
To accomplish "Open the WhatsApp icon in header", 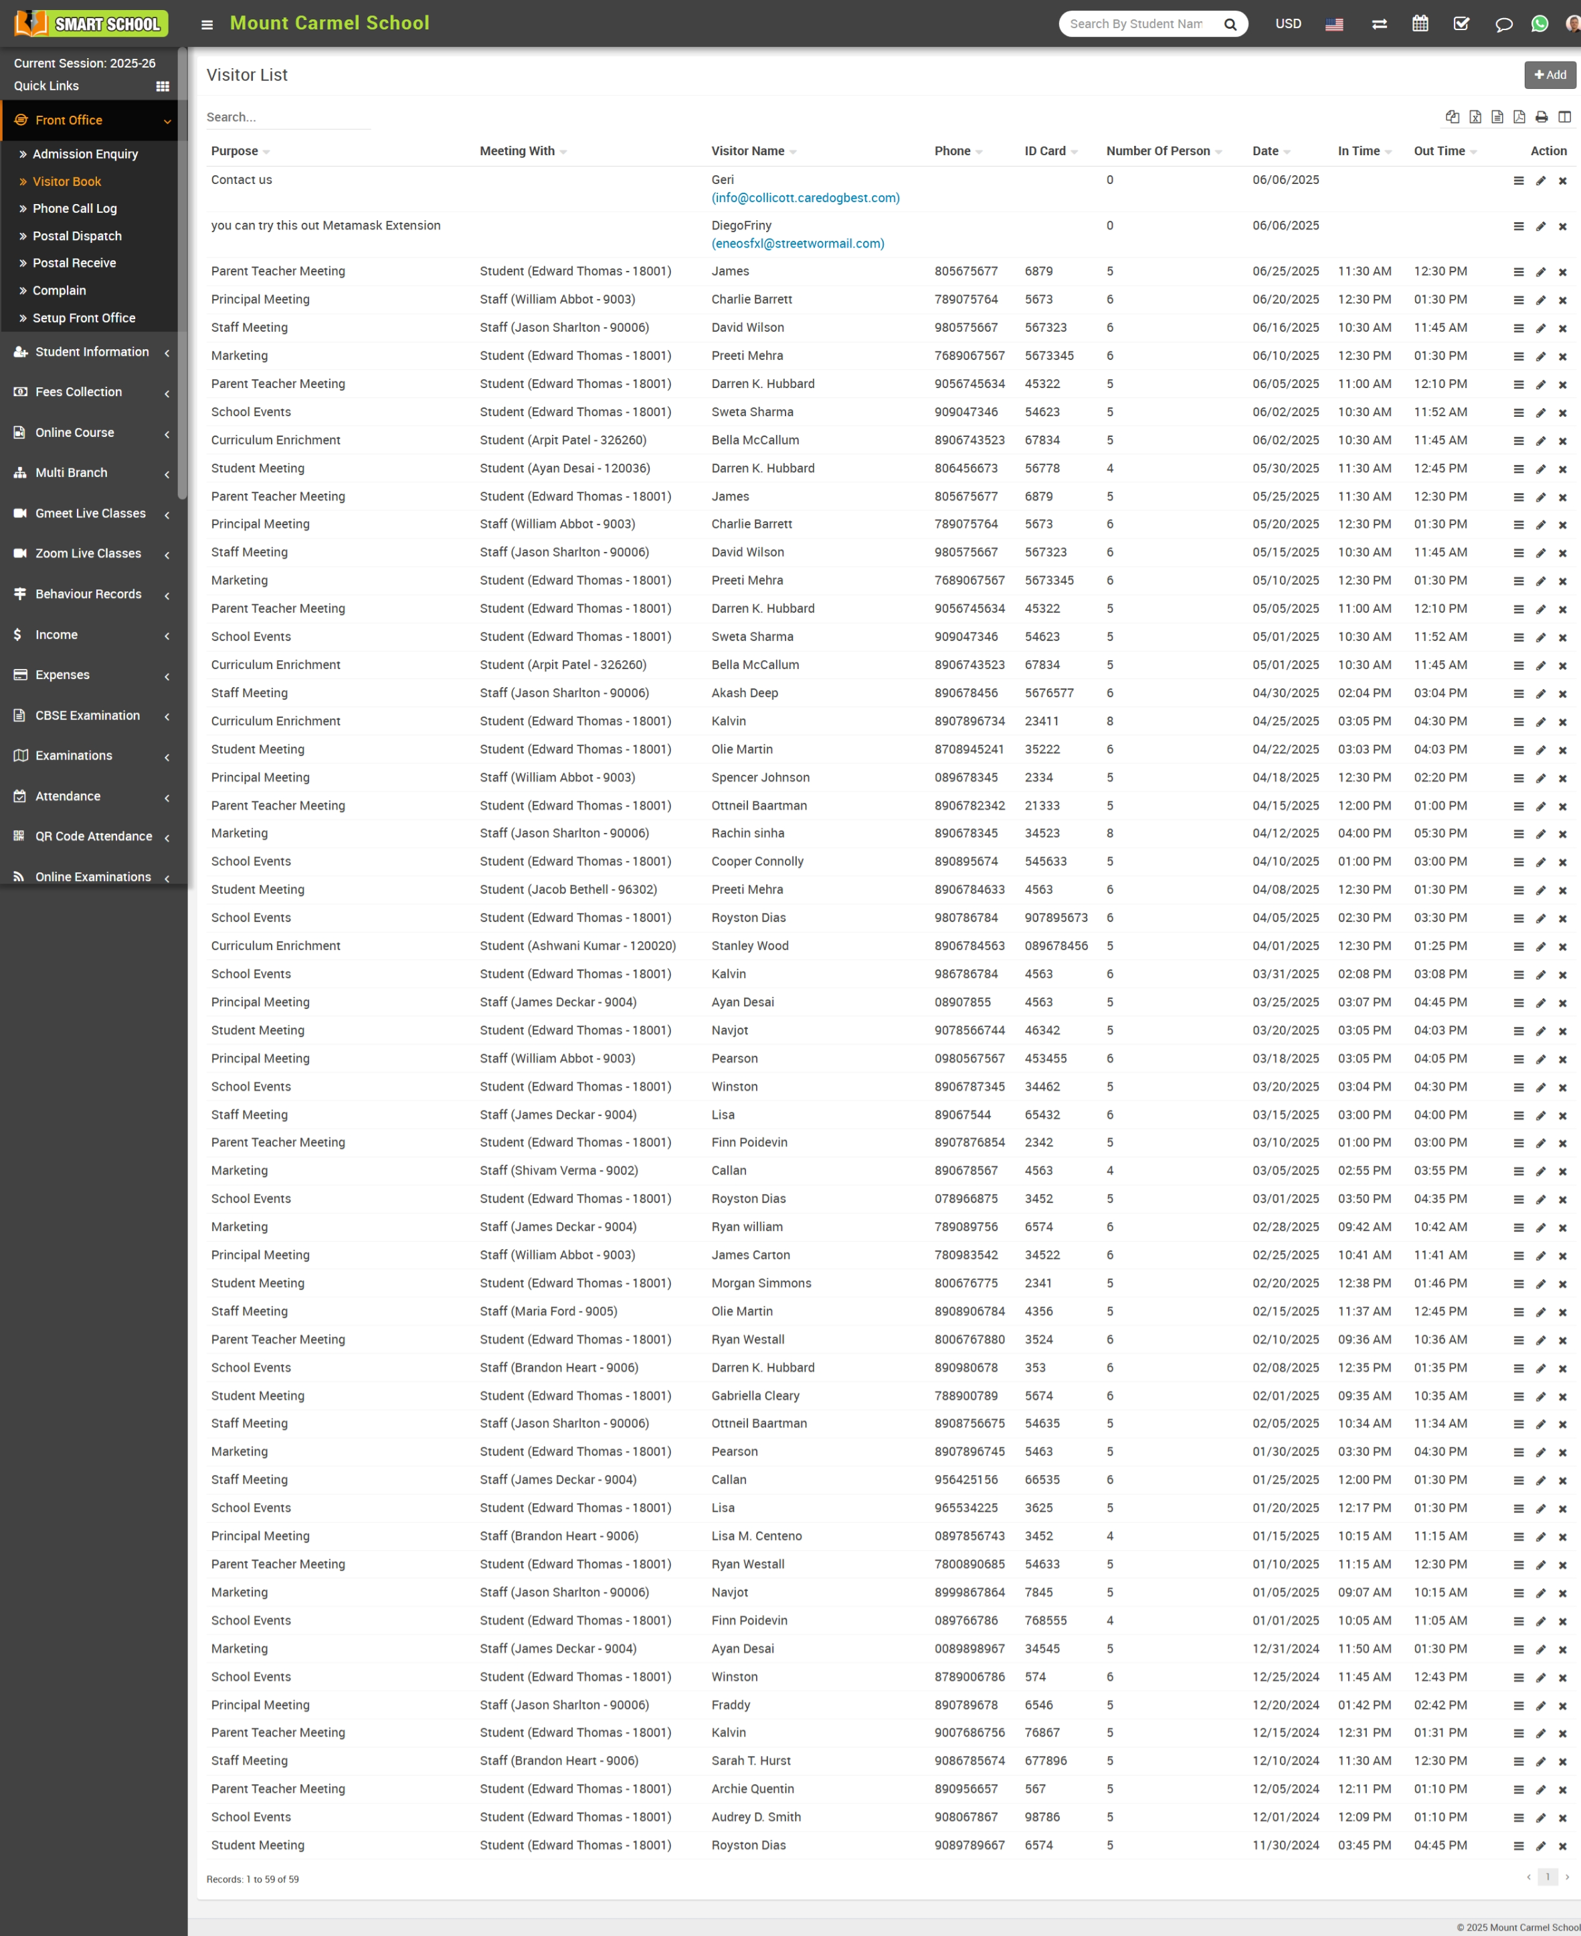I will [x=1539, y=23].
